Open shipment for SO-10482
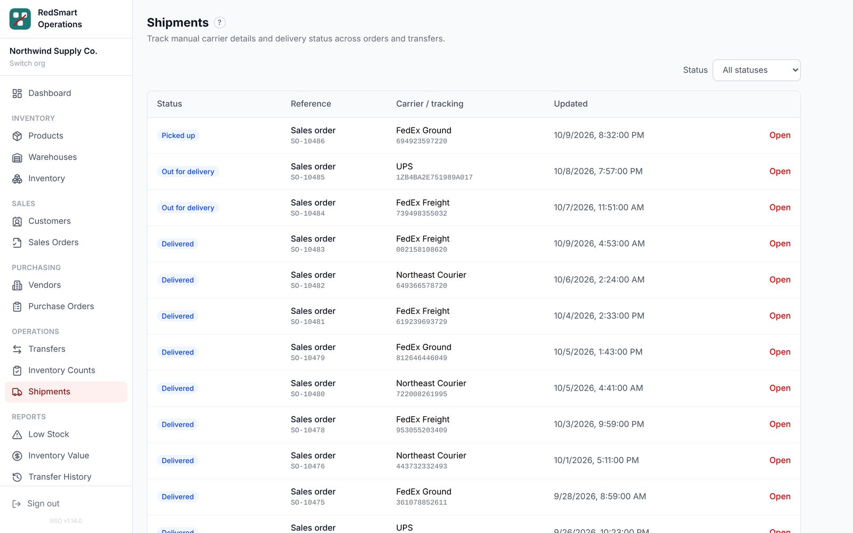 click(x=779, y=280)
